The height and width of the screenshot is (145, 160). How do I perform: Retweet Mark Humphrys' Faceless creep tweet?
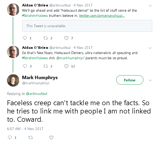pos(31,138)
